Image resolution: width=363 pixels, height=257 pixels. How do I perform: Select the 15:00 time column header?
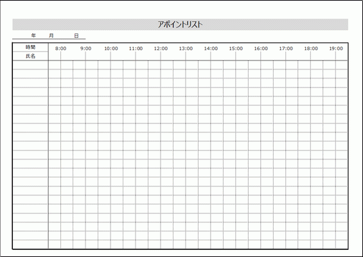click(236, 48)
